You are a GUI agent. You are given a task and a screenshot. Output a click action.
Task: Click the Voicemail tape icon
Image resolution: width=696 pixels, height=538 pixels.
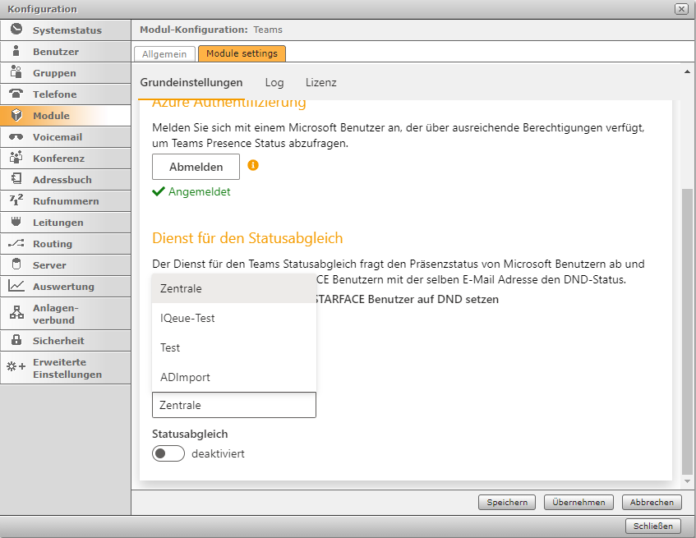point(16,136)
